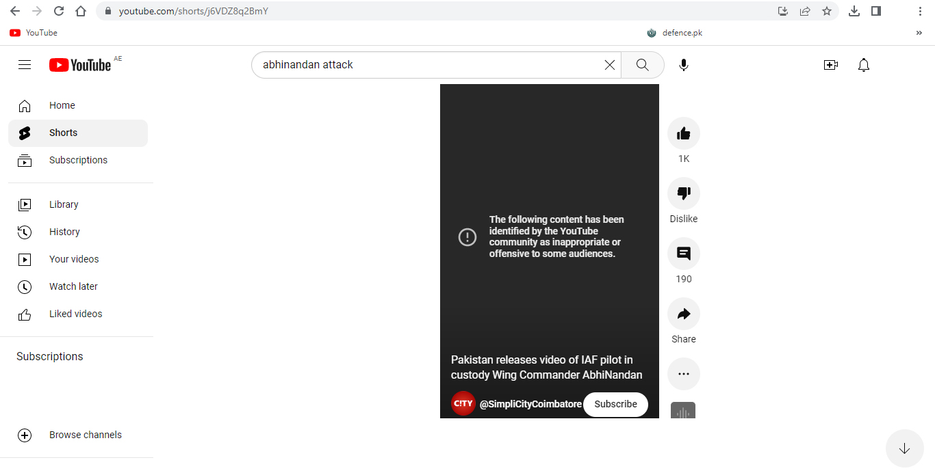Click the sound thumbnail below more actions
Screen dimensions: 935x473
683,410
